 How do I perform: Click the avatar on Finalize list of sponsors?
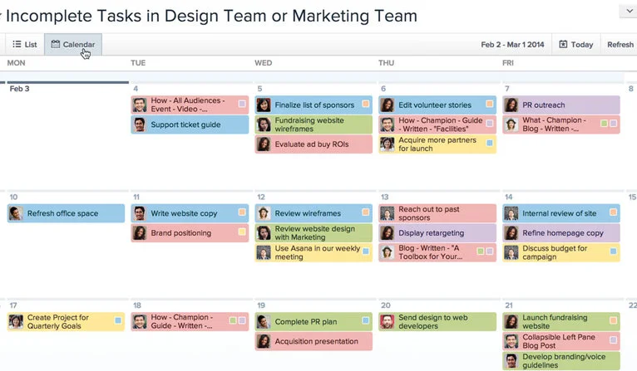264,105
